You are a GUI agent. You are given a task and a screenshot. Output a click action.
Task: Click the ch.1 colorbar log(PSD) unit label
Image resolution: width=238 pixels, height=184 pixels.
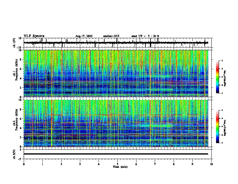coord(225,78)
